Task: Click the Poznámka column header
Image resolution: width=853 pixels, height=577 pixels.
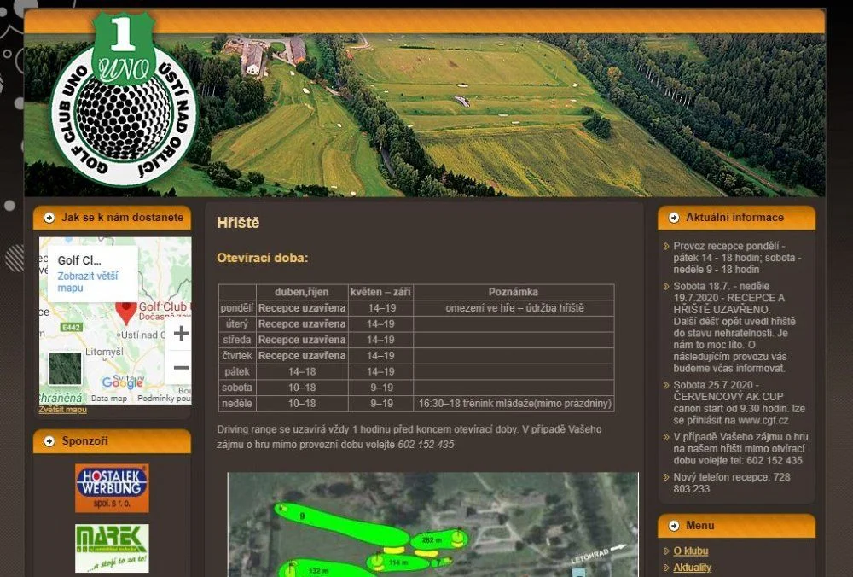Action: point(514,292)
